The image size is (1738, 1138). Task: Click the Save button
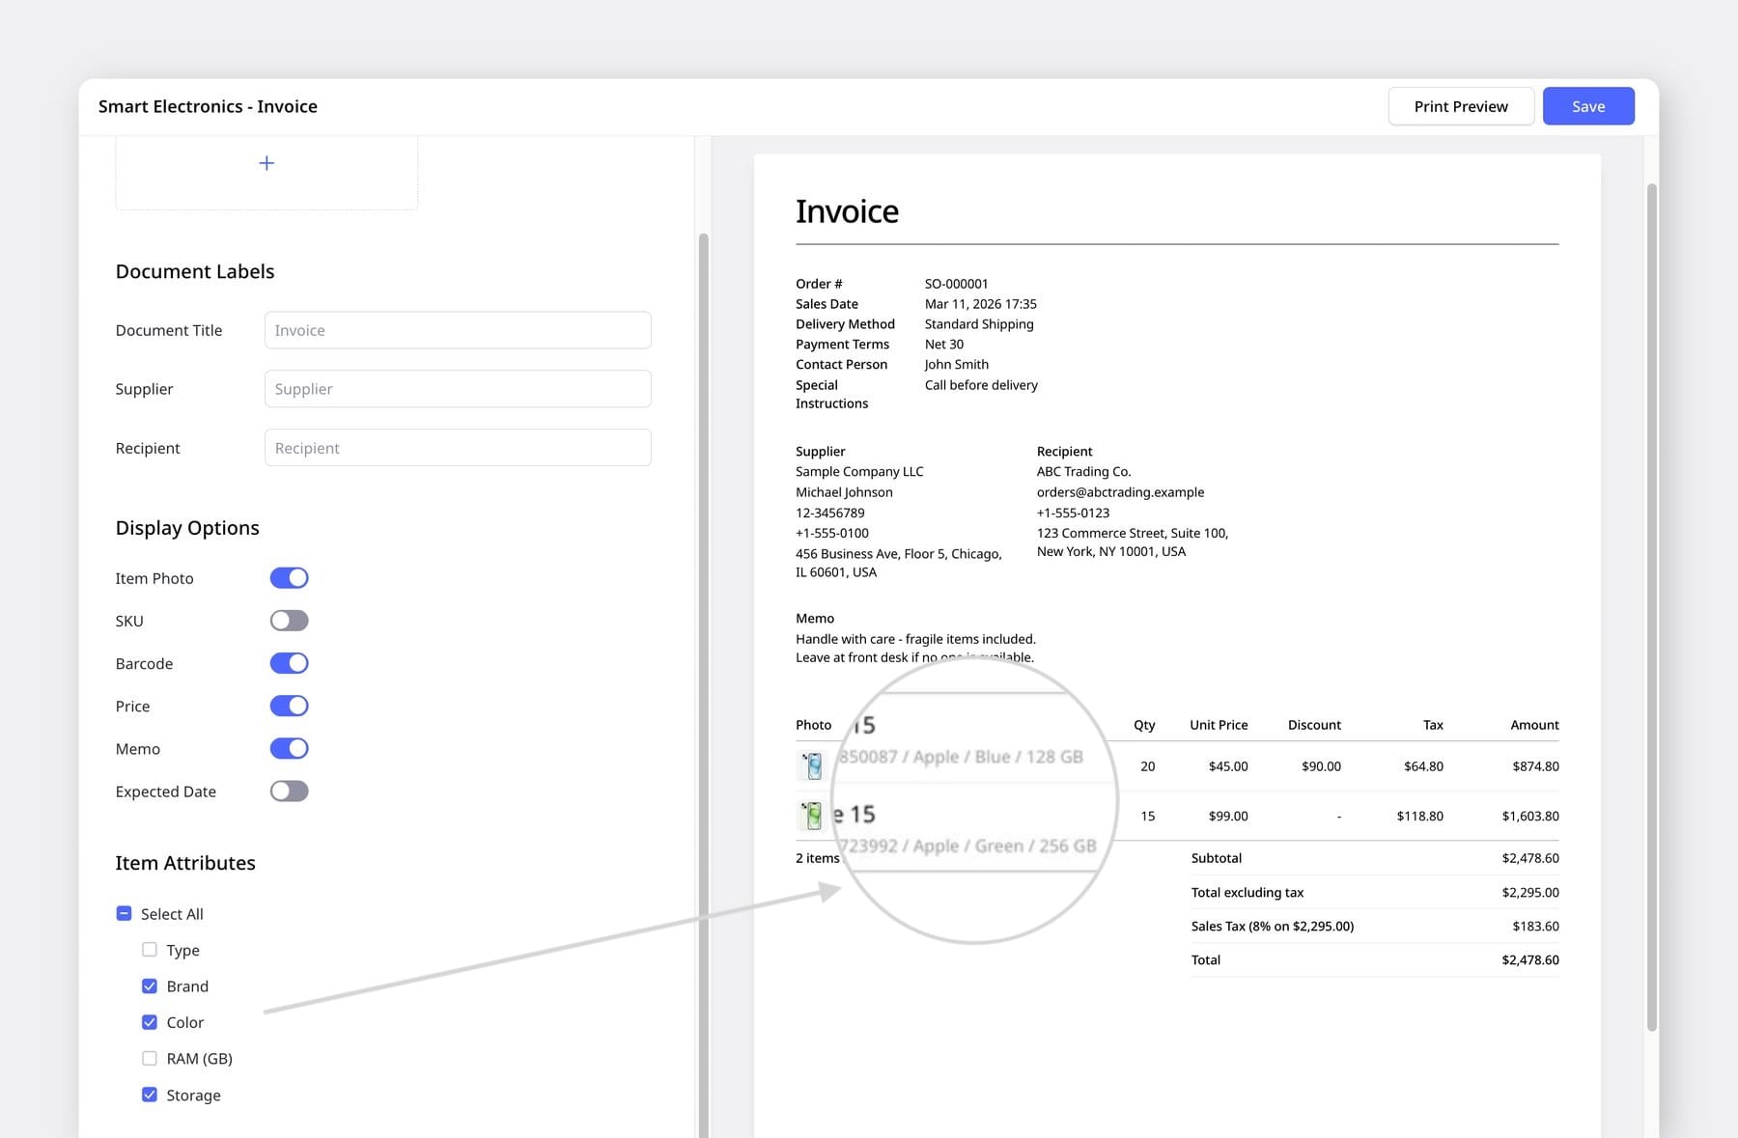1587,106
